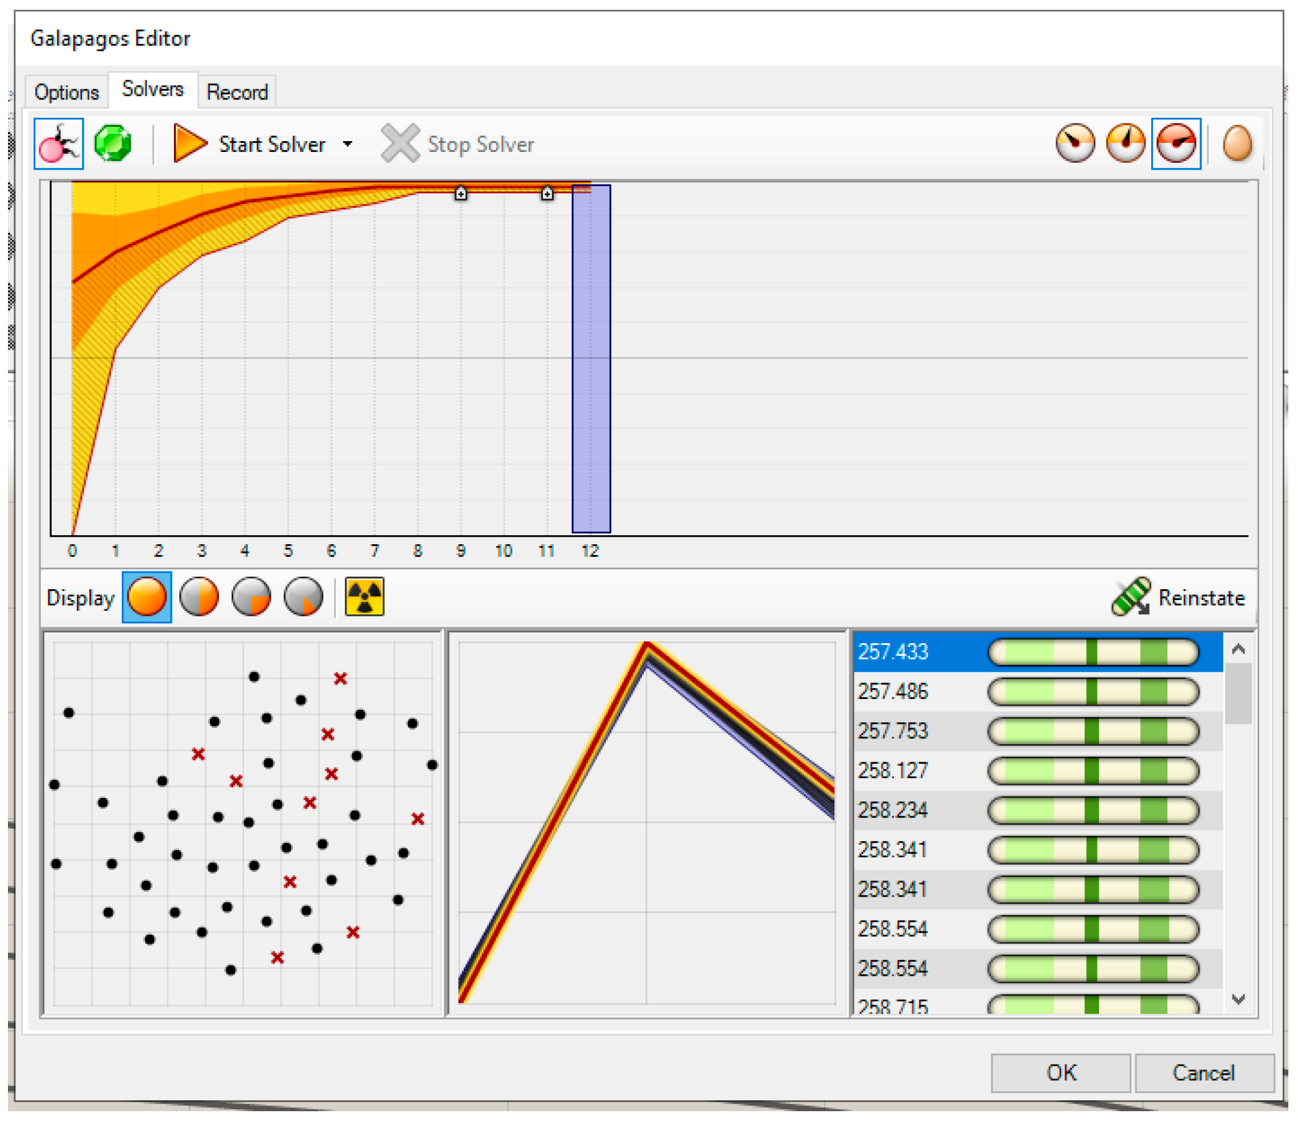1298x1122 pixels.
Task: Expand the Start Solver dropdown arrow
Action: click(x=348, y=143)
